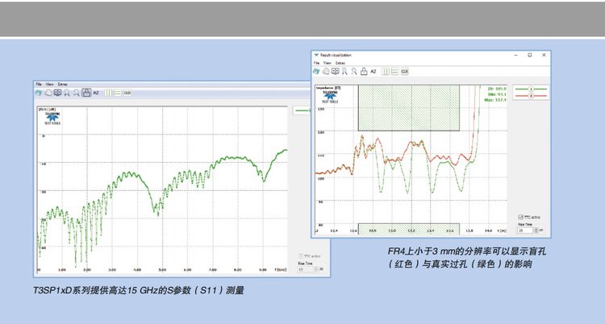Toggle vertical cursors icon in impedance window

[386, 71]
